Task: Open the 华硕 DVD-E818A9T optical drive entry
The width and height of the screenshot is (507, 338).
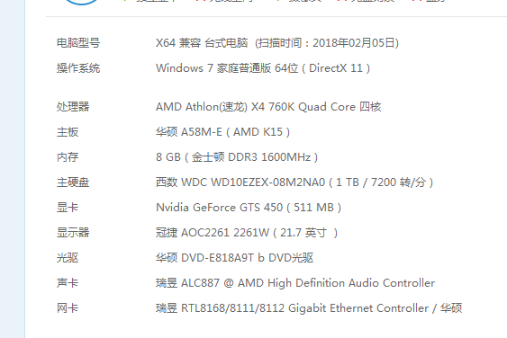Action: pos(234,258)
